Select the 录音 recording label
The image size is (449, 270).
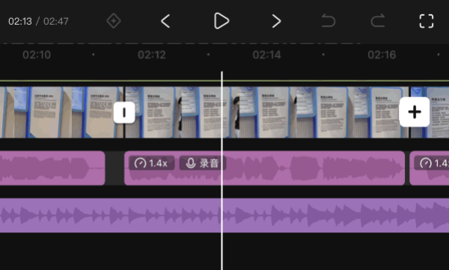click(203, 163)
